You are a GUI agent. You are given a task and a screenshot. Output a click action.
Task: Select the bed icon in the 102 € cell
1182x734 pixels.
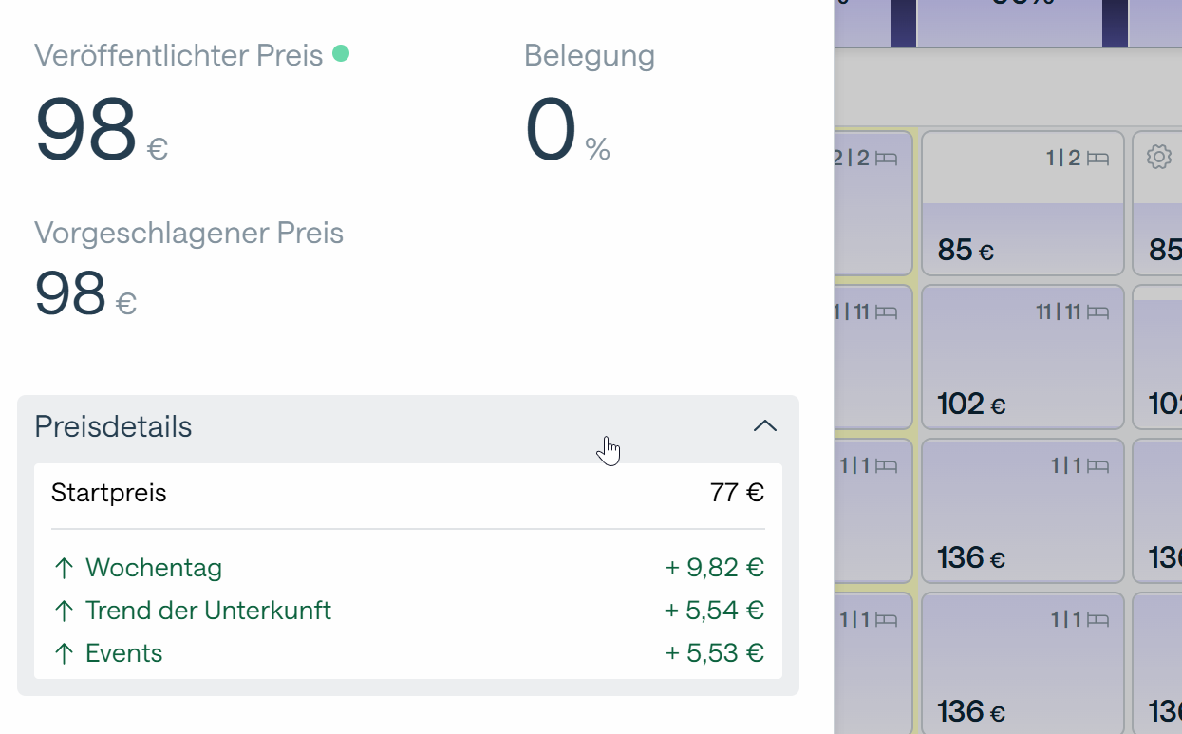[1098, 311]
